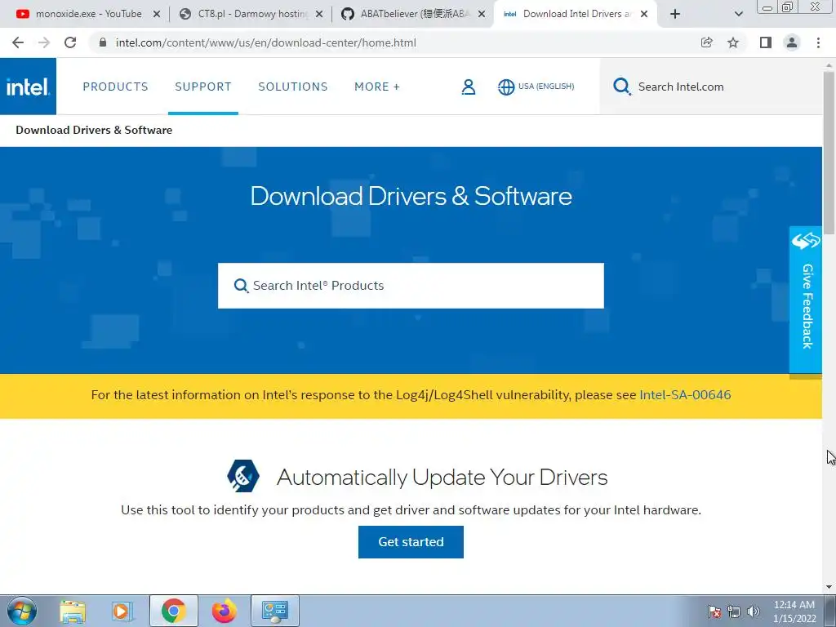Click the taskbar clock 12:14 AM

pos(794,611)
